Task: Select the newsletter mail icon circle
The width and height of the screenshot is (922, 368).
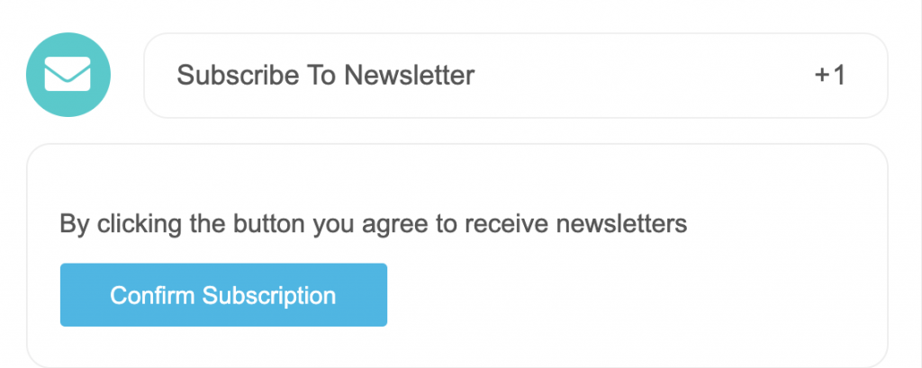Action: click(68, 75)
